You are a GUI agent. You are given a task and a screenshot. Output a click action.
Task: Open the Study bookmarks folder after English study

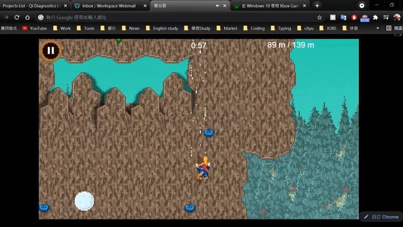pos(197,28)
